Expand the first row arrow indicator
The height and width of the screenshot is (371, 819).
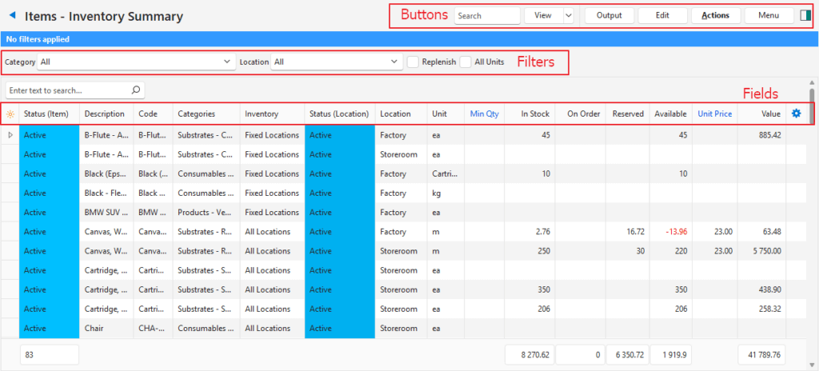[x=10, y=135]
